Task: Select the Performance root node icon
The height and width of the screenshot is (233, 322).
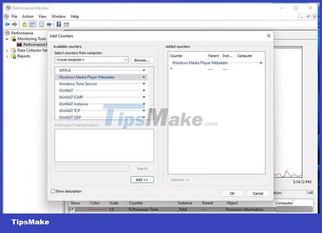Action: click(7, 33)
